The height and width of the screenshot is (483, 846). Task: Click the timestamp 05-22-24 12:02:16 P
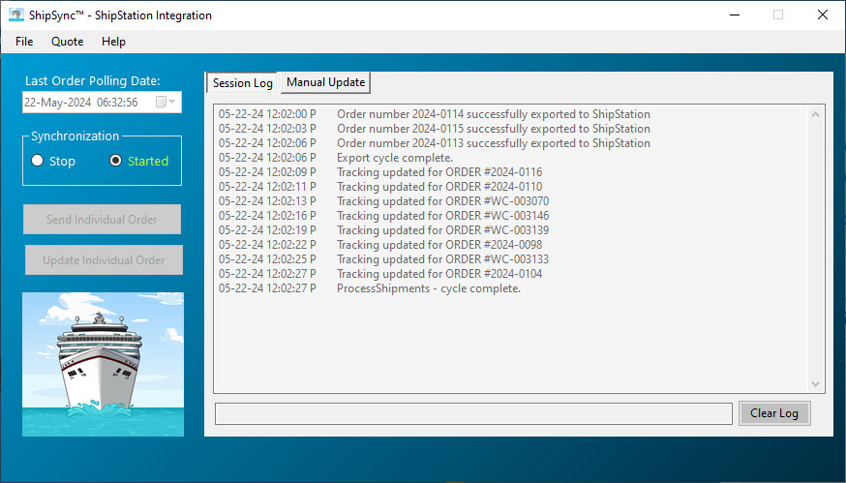pyautogui.click(x=267, y=216)
